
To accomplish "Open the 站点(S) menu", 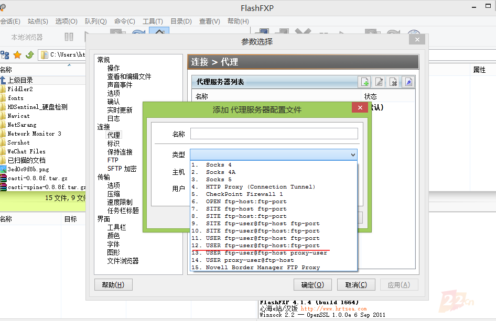I will [38, 21].
